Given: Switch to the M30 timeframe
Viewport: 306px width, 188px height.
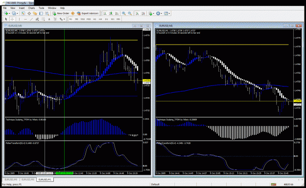Looking at the screenshot, I should click(x=89, y=19).
